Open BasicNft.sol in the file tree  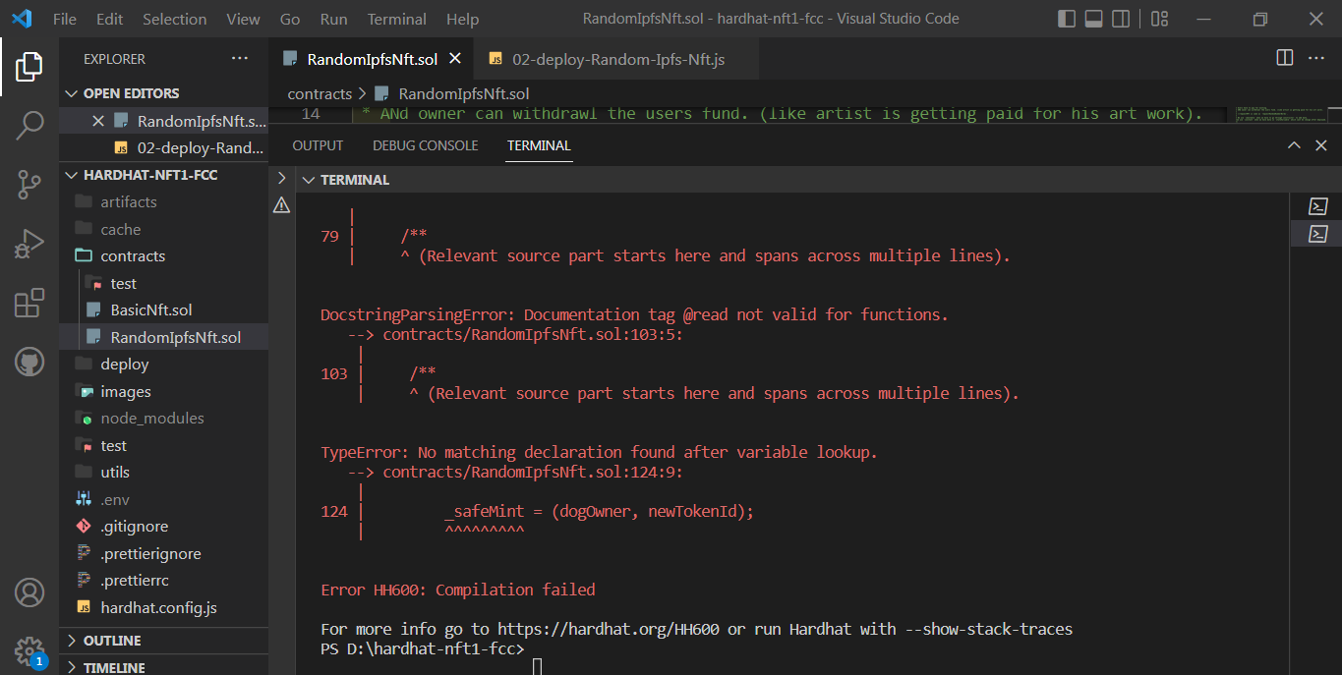(x=151, y=309)
